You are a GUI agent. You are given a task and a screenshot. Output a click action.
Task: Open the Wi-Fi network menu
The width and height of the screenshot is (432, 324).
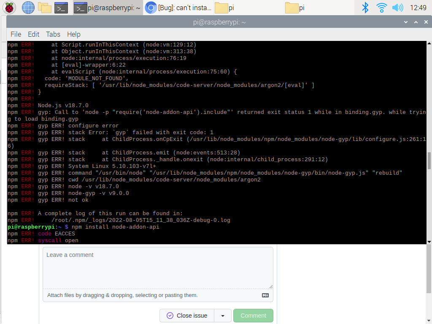381,8
